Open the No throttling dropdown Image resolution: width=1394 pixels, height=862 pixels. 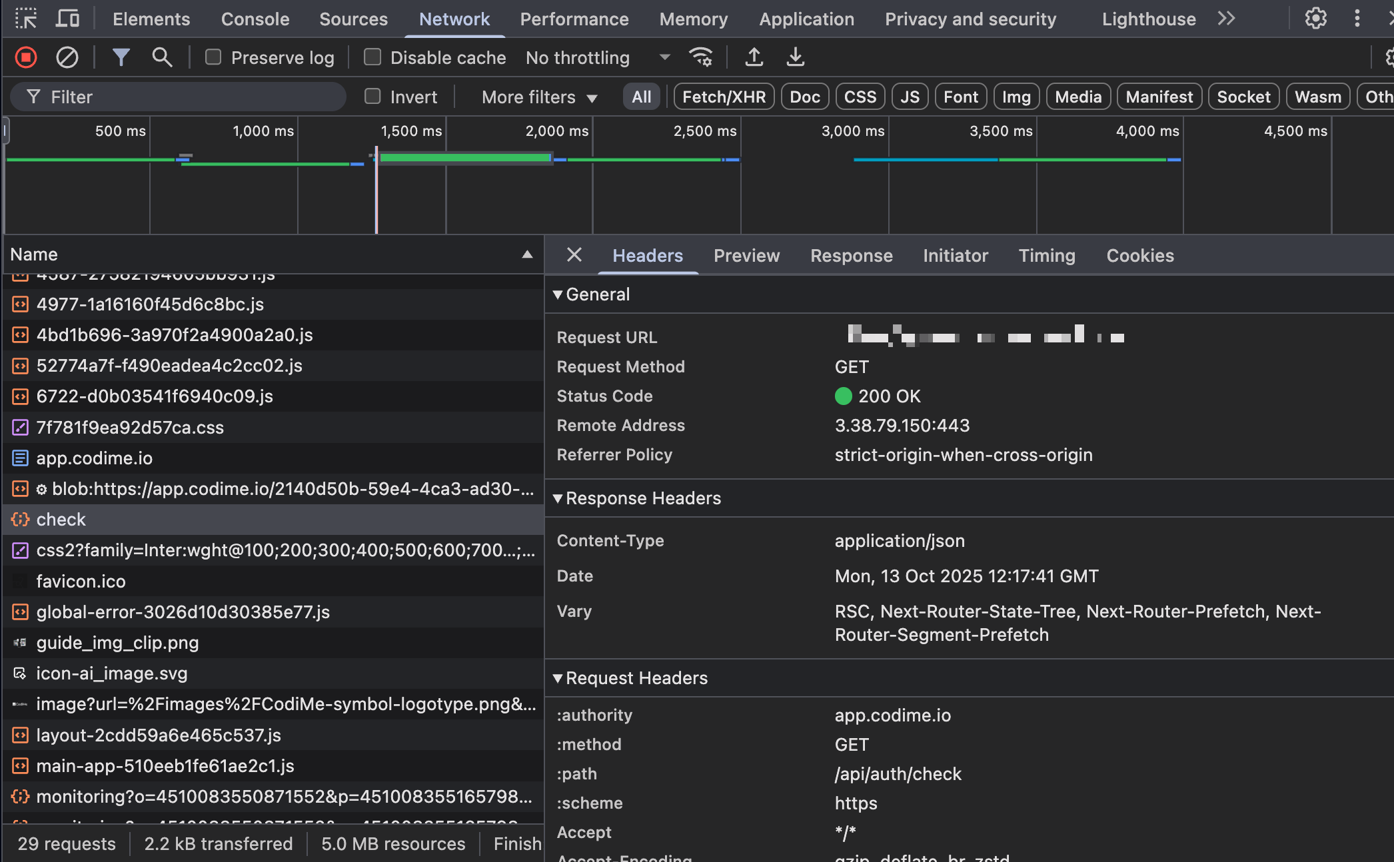(x=598, y=58)
